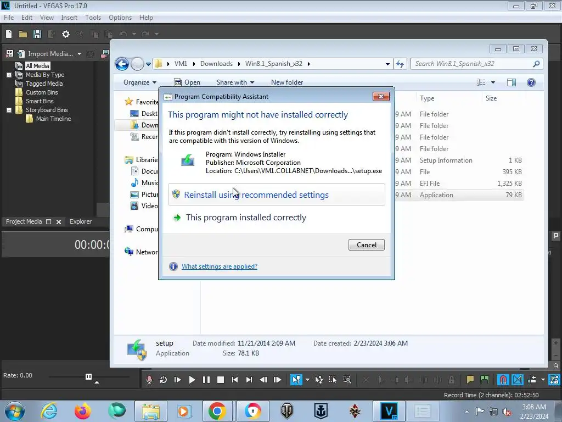562x422 pixels.
Task: Open Explorer help question mark icon
Action: point(531,82)
